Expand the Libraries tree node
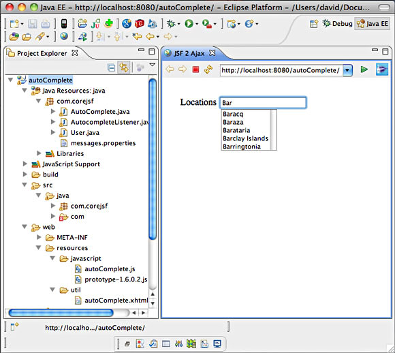395x353 pixels. pos(39,153)
